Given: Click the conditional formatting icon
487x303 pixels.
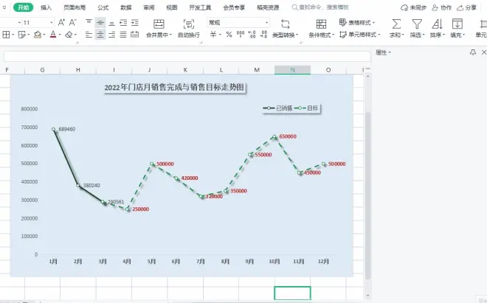Looking at the screenshot, I should point(321,24).
